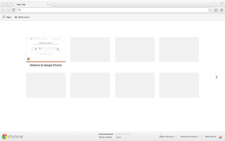Expand the Other devices dropdown

click(x=168, y=136)
